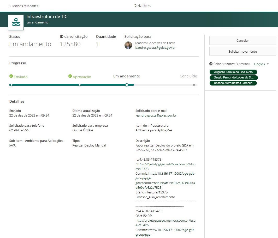This screenshot has width=278, height=238.
Task: Click Leandro Goncalves da Costa's avatar photo
Action: click(128, 45)
